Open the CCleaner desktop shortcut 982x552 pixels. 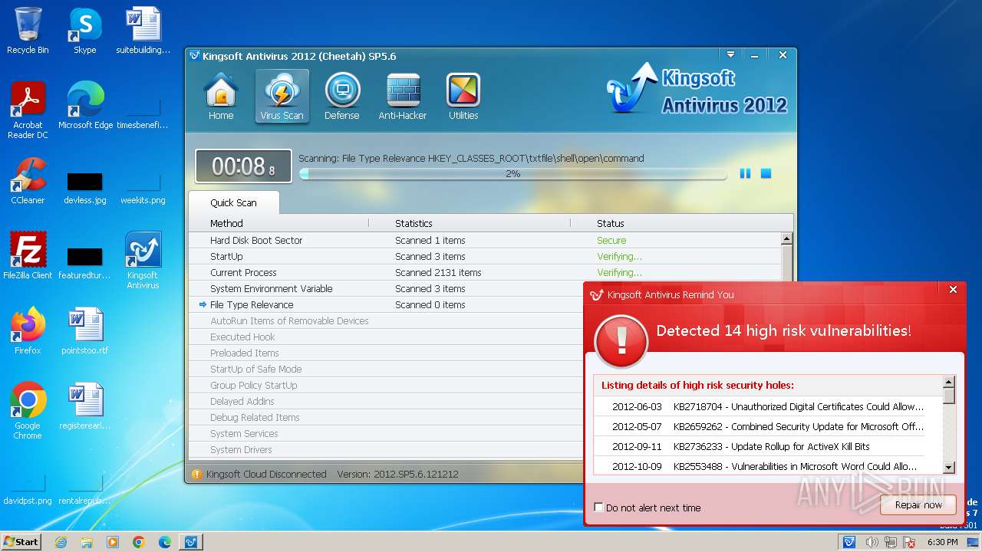click(28, 181)
